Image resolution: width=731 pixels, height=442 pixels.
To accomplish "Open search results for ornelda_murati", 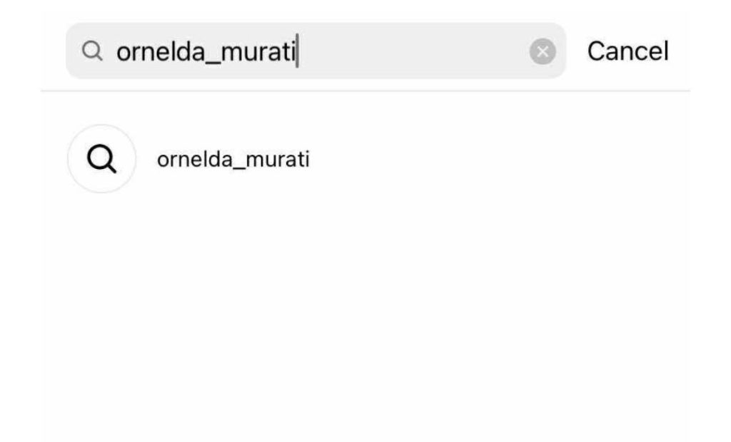I will click(233, 160).
